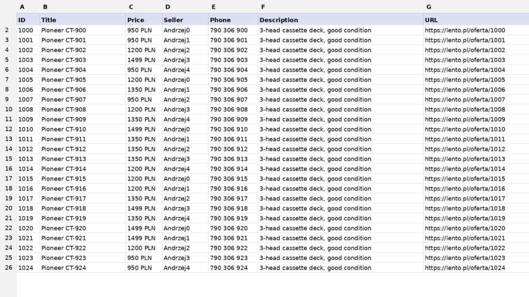Open link https://lento.pl/oferta/1014

[x=465, y=169]
